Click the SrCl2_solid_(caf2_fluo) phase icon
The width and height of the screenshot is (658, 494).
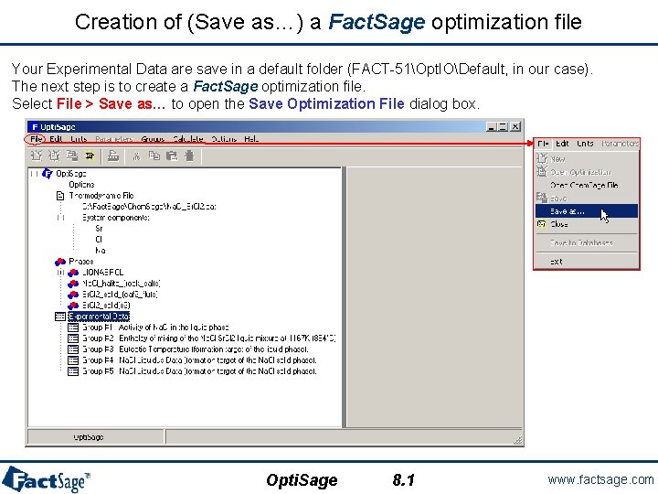[x=73, y=295]
